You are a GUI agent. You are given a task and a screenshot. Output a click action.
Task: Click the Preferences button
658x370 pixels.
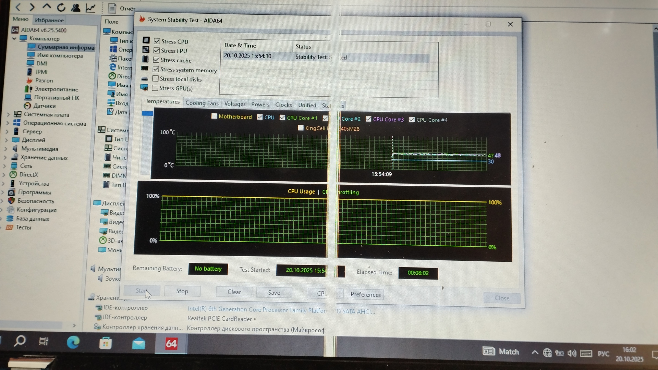pyautogui.click(x=365, y=295)
